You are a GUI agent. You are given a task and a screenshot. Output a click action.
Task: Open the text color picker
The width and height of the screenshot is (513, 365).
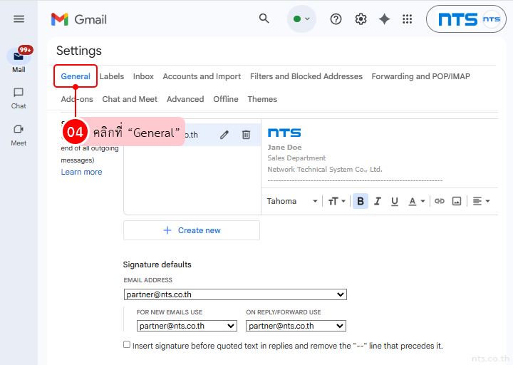pos(417,201)
